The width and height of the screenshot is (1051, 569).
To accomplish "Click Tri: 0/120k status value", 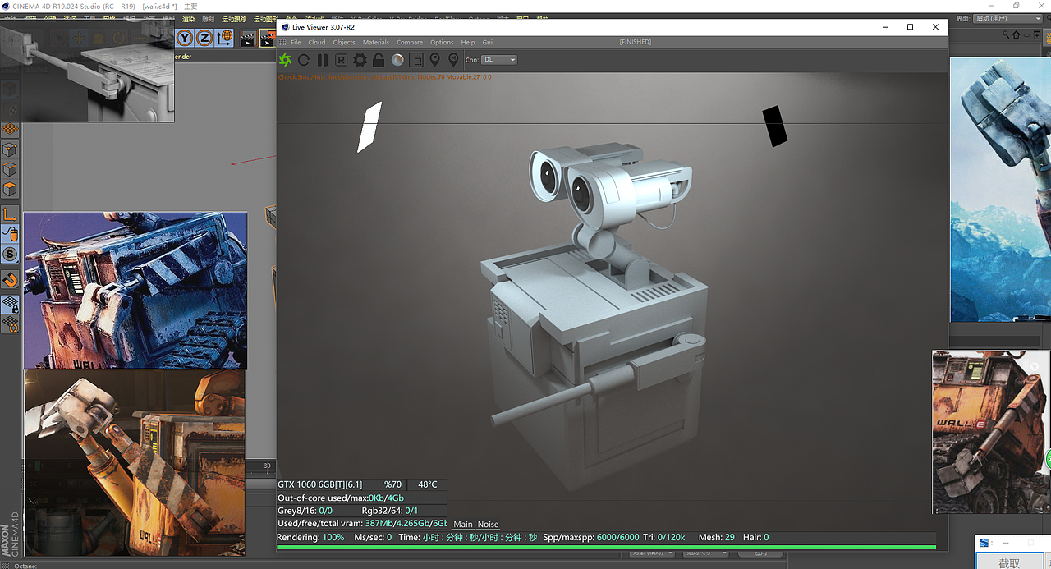I will (664, 537).
